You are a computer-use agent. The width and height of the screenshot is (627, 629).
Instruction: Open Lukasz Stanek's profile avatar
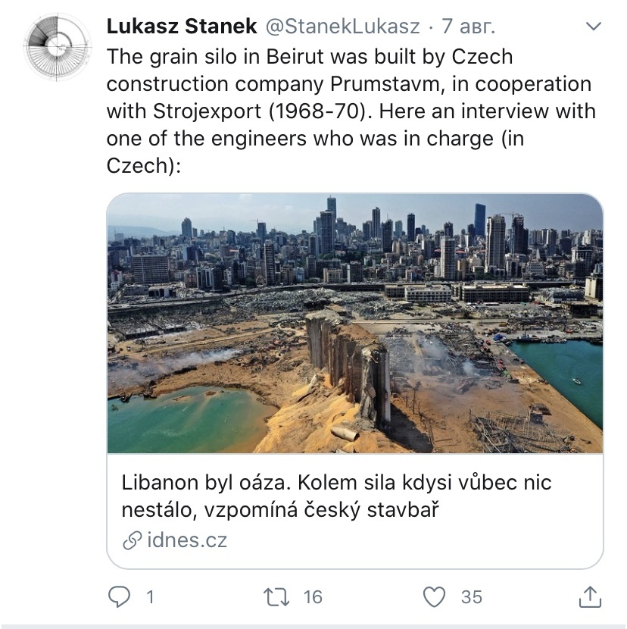point(58,47)
